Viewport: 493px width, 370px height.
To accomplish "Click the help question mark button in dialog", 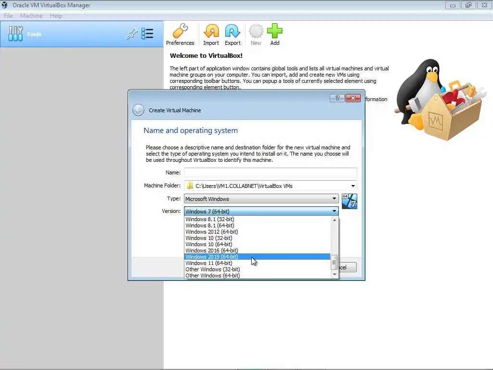I will coord(337,98).
